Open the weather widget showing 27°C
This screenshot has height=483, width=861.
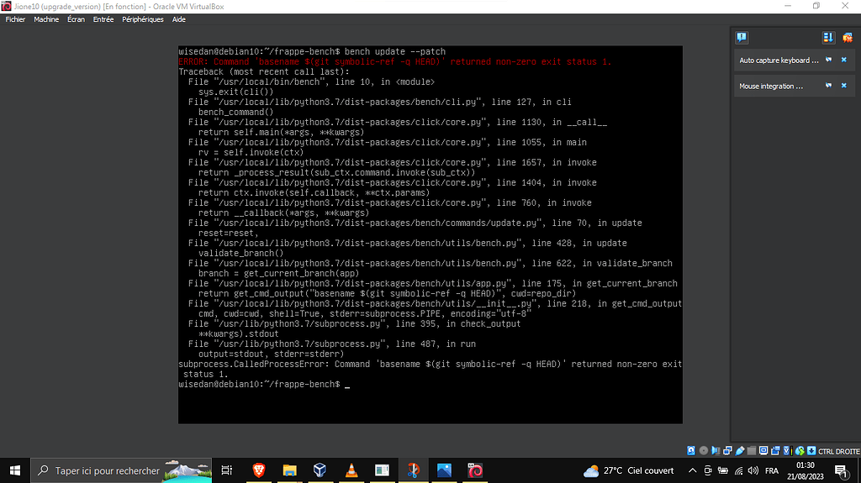(628, 470)
